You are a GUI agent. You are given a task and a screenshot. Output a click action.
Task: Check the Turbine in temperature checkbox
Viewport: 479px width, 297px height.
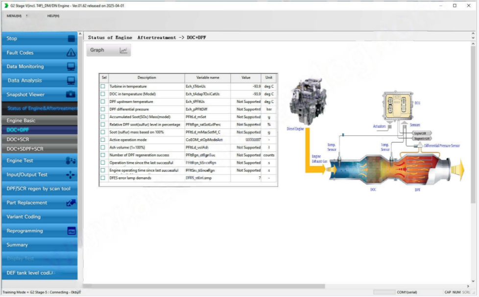[x=103, y=86]
